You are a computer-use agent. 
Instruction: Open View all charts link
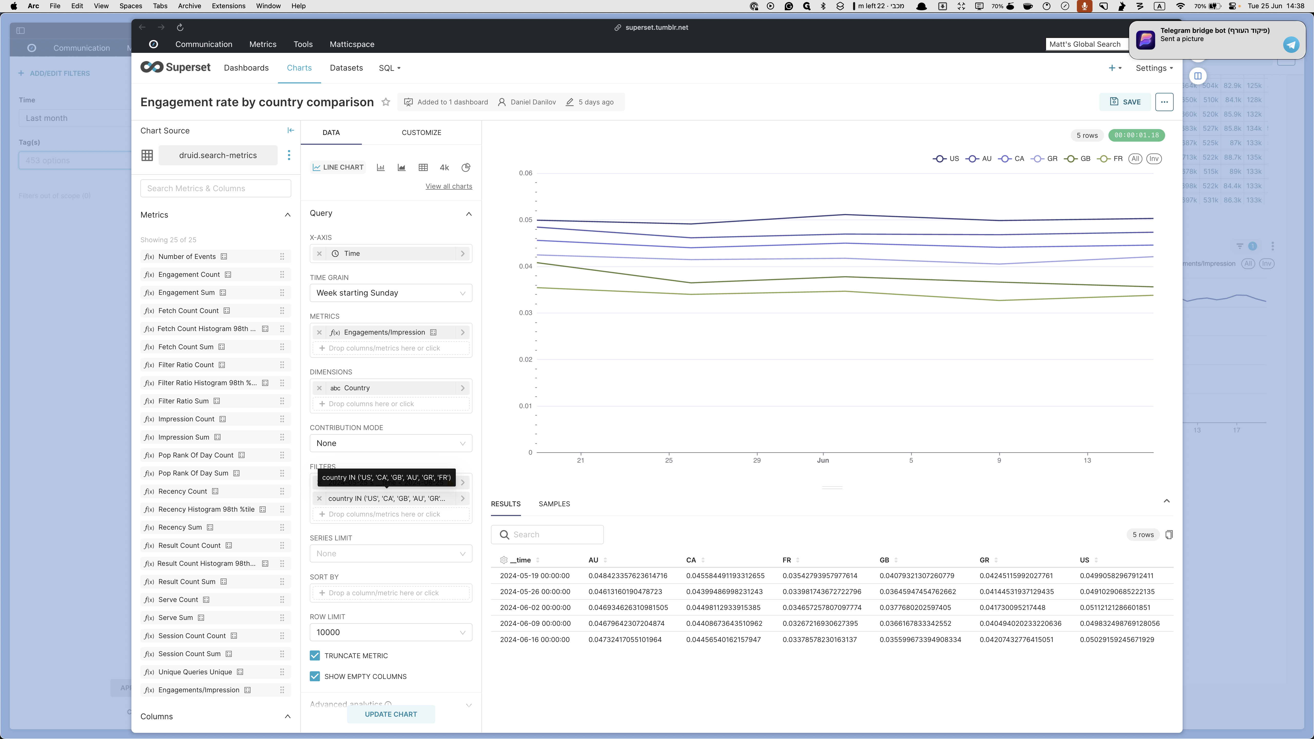point(449,186)
